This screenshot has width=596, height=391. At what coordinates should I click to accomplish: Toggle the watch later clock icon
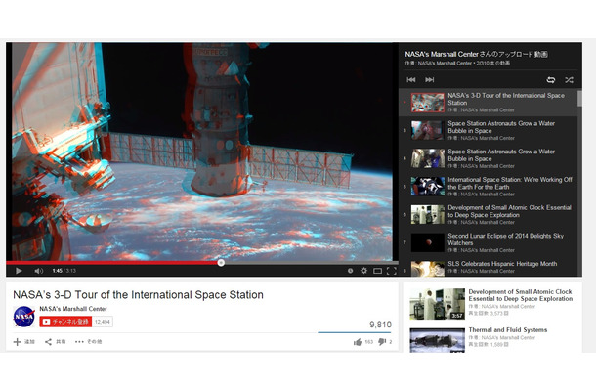coord(350,271)
